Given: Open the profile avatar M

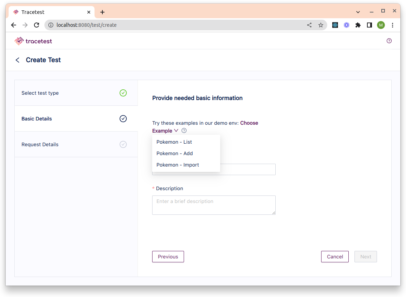Looking at the screenshot, I should coord(381,25).
